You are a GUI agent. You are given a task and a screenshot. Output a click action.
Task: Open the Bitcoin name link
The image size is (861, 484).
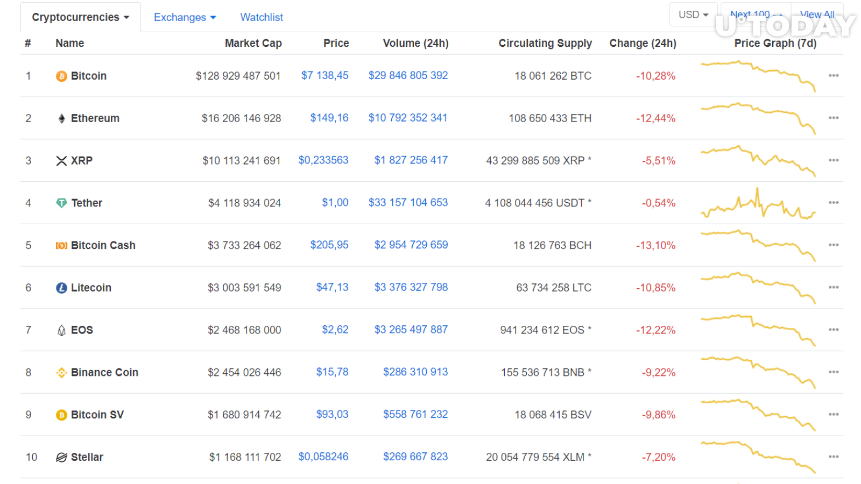89,76
